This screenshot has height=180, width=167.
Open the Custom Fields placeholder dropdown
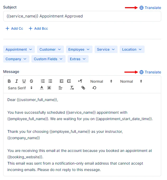point(48,59)
